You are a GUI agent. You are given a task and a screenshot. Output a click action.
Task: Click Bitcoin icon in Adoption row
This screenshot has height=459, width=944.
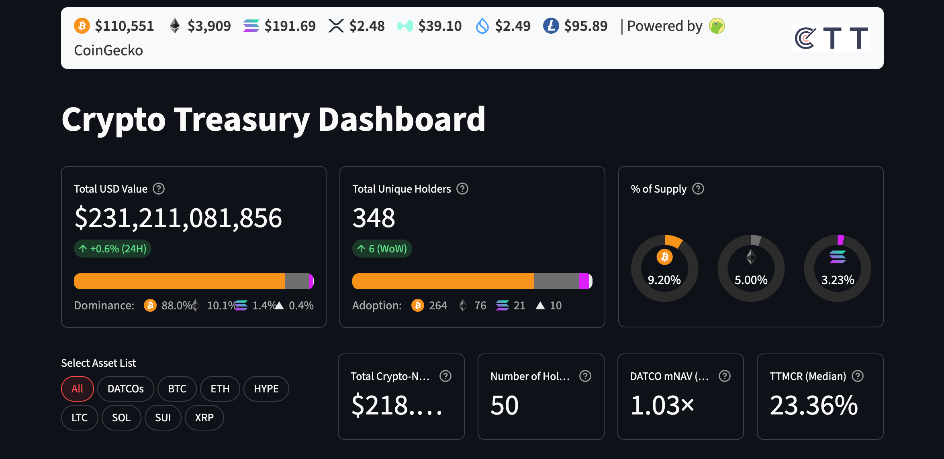(x=418, y=305)
